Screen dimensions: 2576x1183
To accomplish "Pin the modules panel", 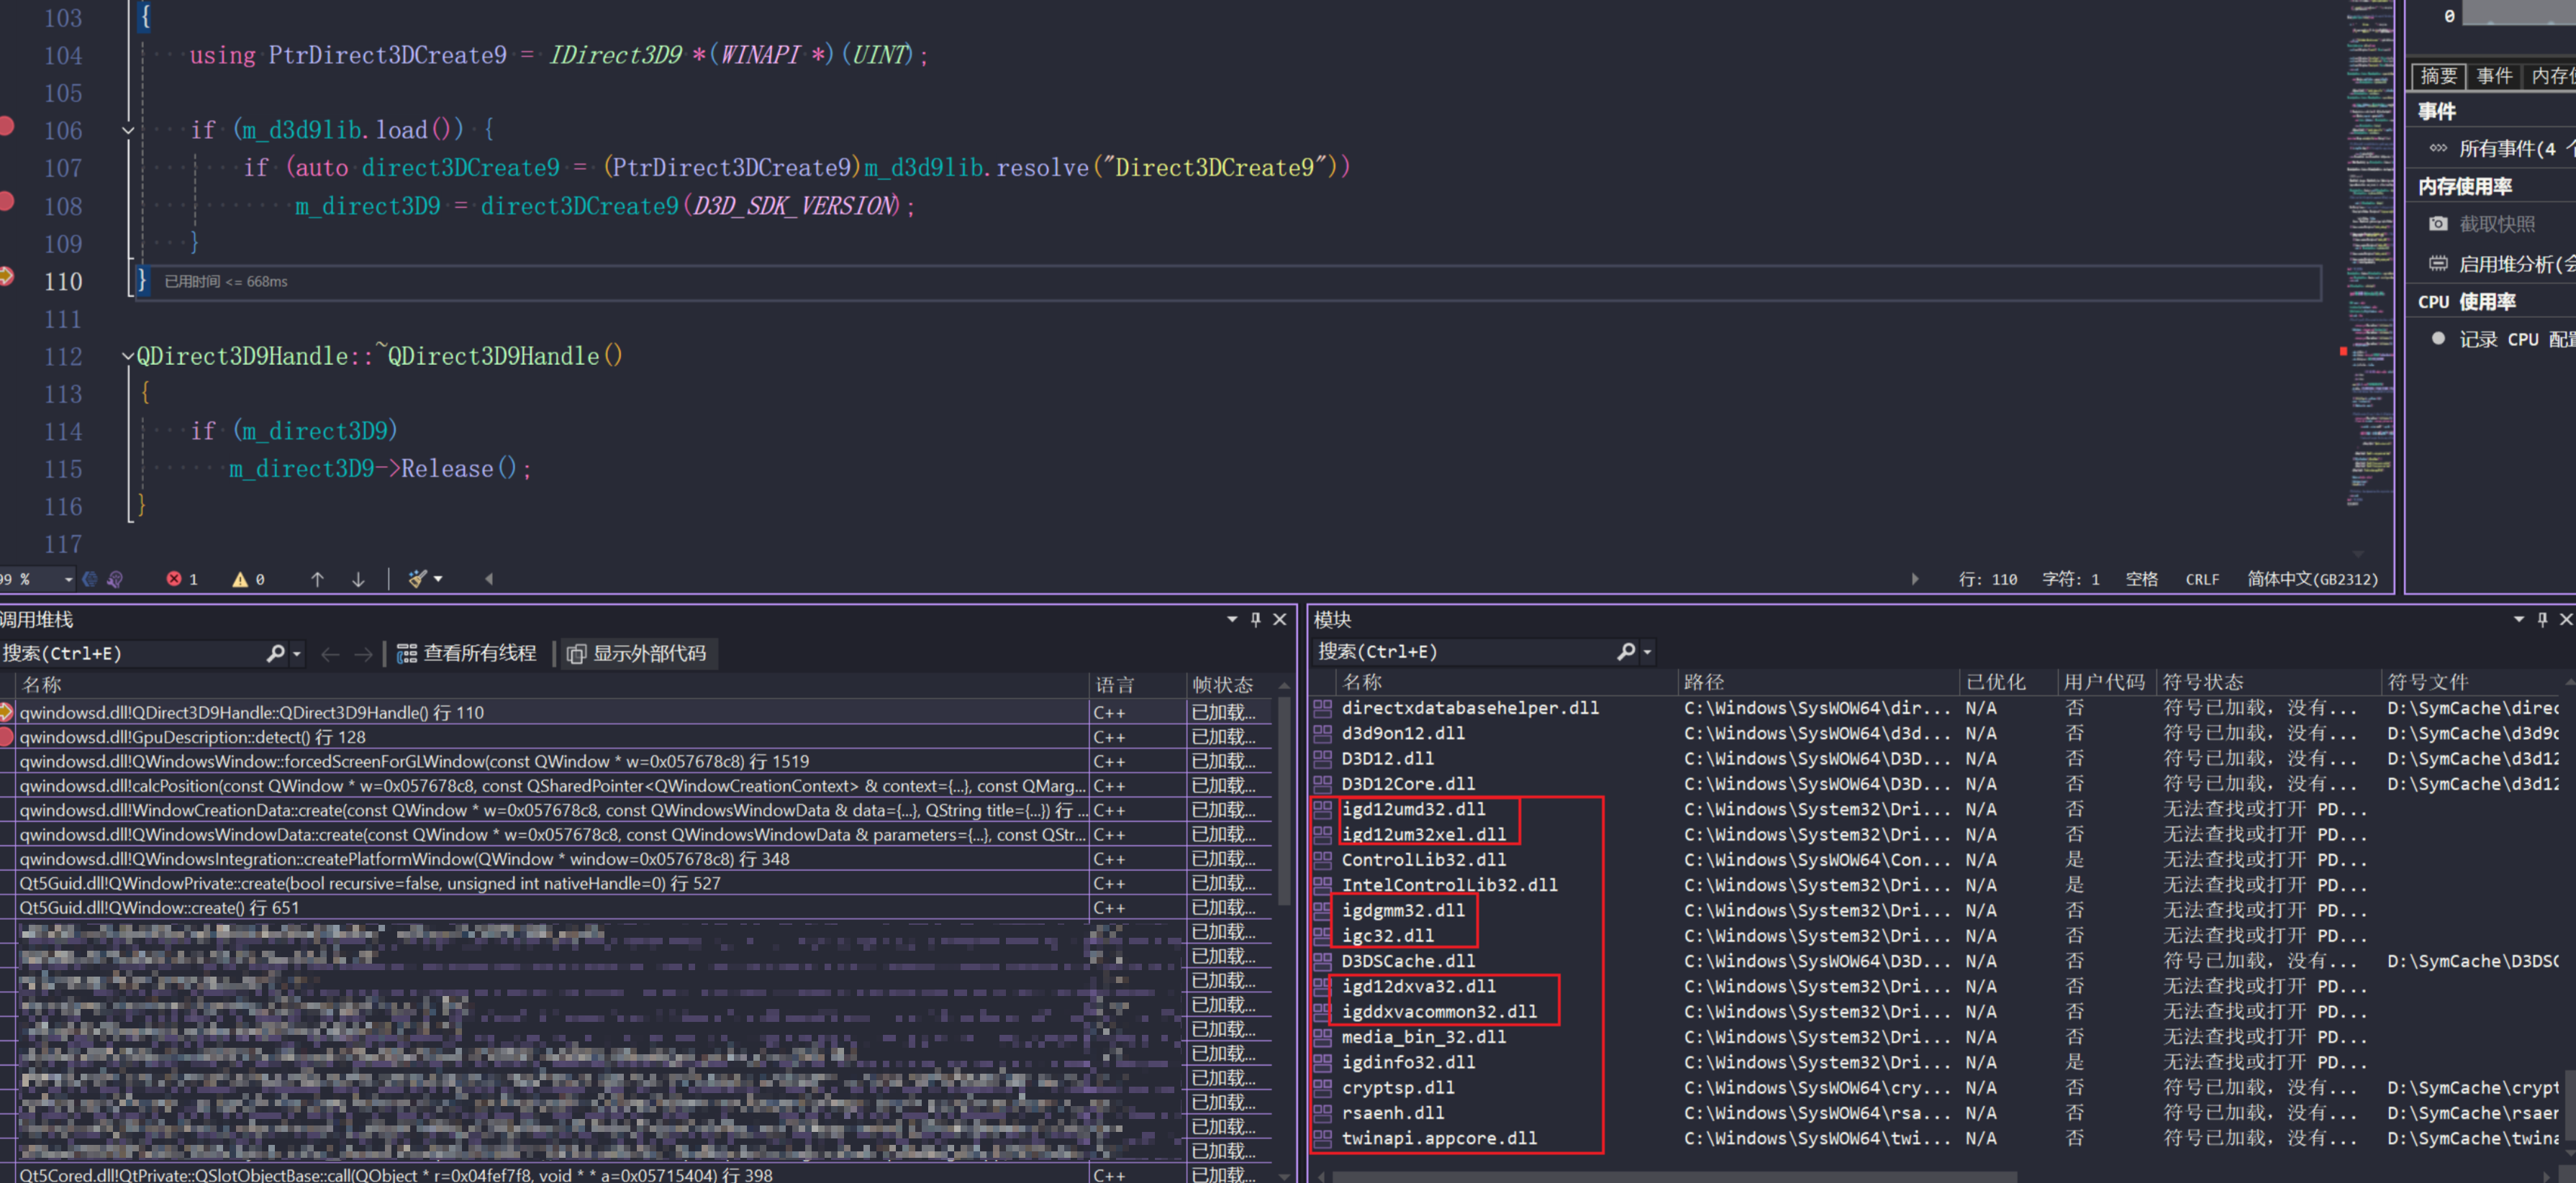I will 2543,619.
